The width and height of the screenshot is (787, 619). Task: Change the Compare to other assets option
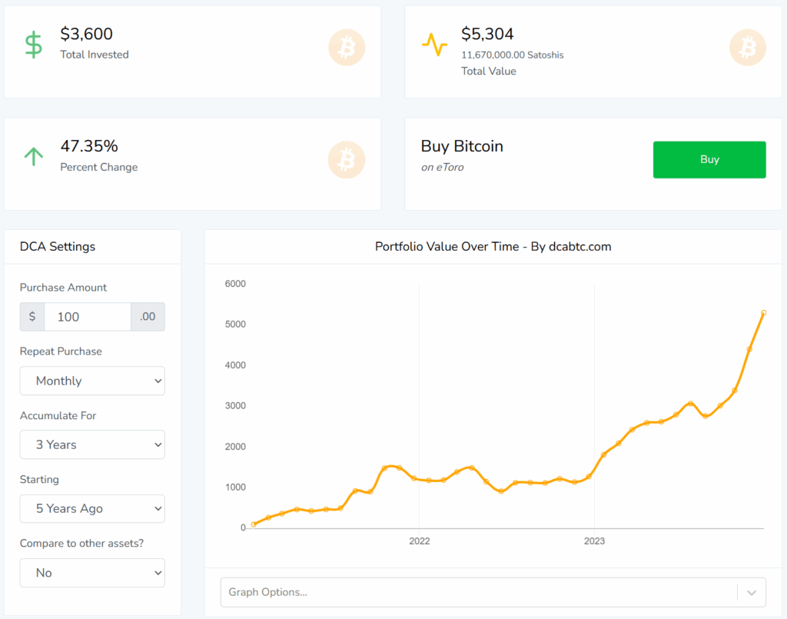coord(91,572)
